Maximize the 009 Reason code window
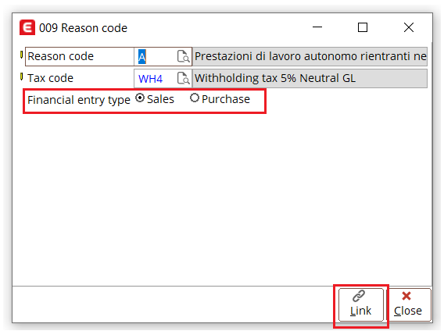 [x=363, y=27]
